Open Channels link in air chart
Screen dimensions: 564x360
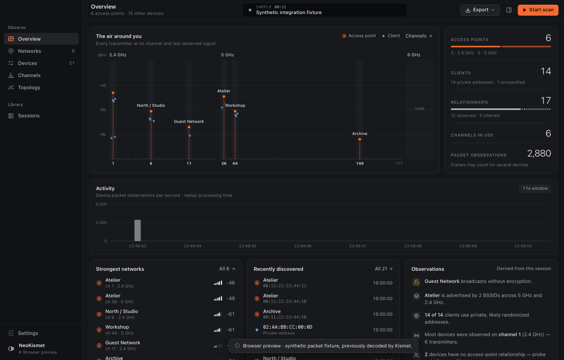(419, 36)
